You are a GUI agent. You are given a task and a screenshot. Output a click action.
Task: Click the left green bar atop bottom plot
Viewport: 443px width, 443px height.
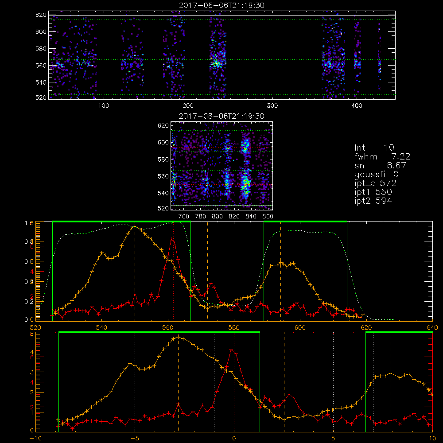click(x=159, y=332)
